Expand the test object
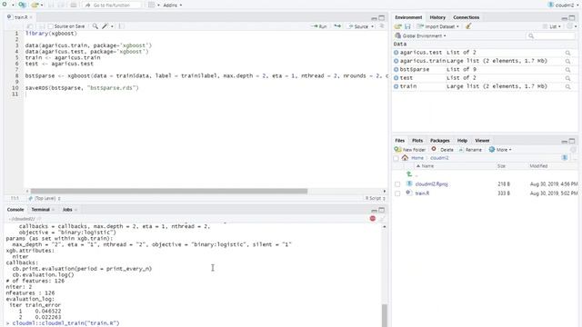The width and height of the screenshot is (582, 327). pos(396,78)
